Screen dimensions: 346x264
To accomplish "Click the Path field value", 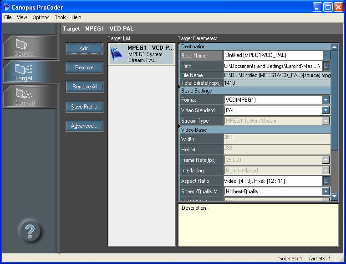I will (x=273, y=66).
